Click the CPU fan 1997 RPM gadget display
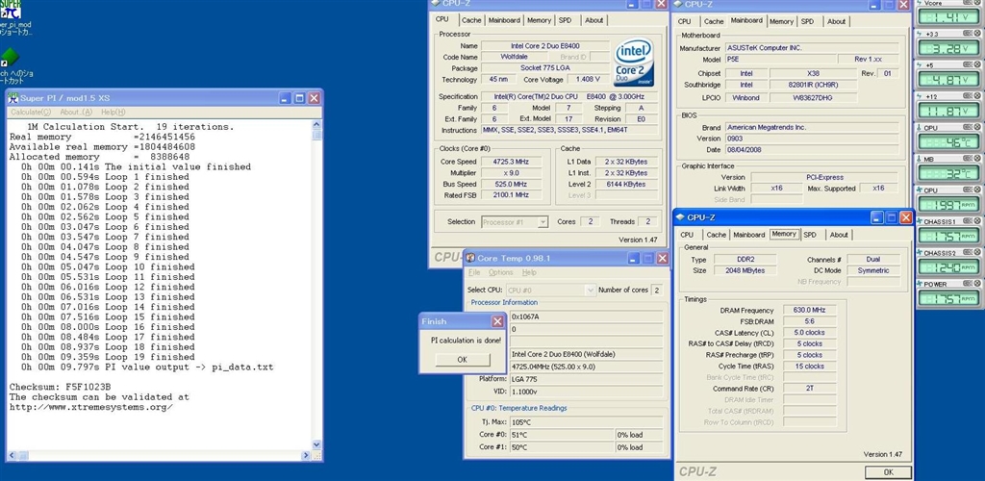The image size is (985, 481). coord(947,205)
